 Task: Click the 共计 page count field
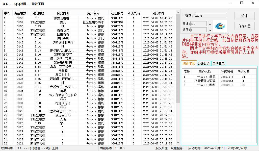(198, 24)
